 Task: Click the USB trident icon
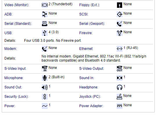click(45, 33)
